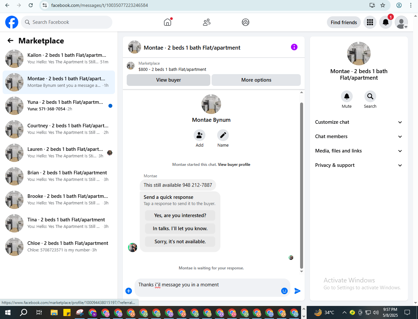Send quick response 'Sorry, it's not available.'

(x=180, y=242)
